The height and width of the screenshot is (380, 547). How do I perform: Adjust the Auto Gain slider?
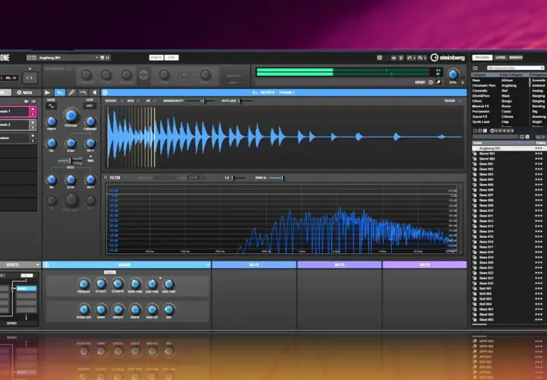[x=245, y=101]
